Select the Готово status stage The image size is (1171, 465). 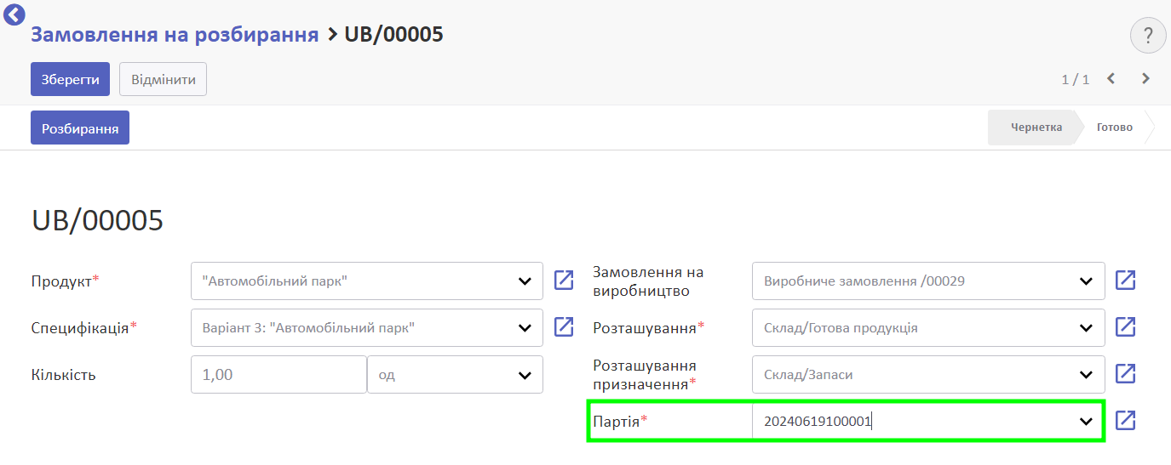click(x=1115, y=128)
